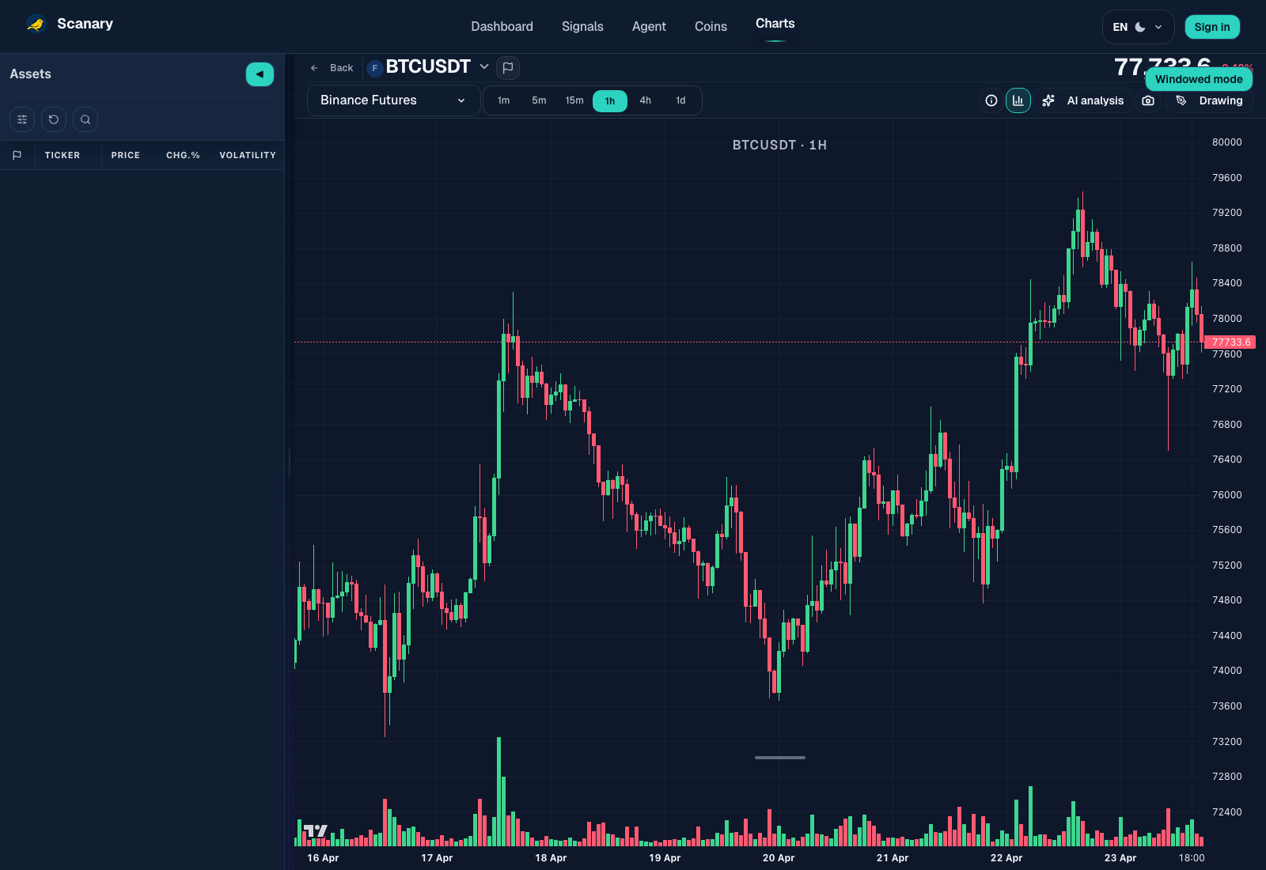This screenshot has height=870, width=1266.
Task: Flag BTCUSDT using the flag icon
Action: (508, 68)
